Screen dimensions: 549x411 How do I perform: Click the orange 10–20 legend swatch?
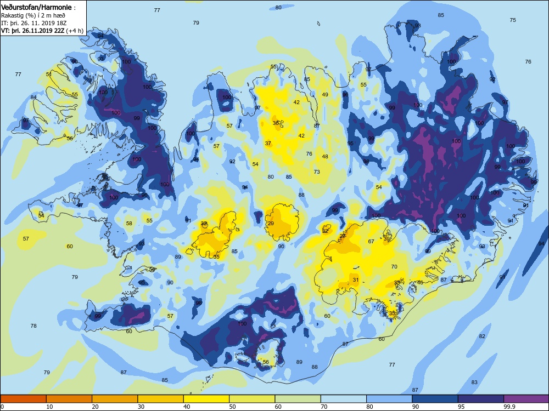(x=69, y=399)
